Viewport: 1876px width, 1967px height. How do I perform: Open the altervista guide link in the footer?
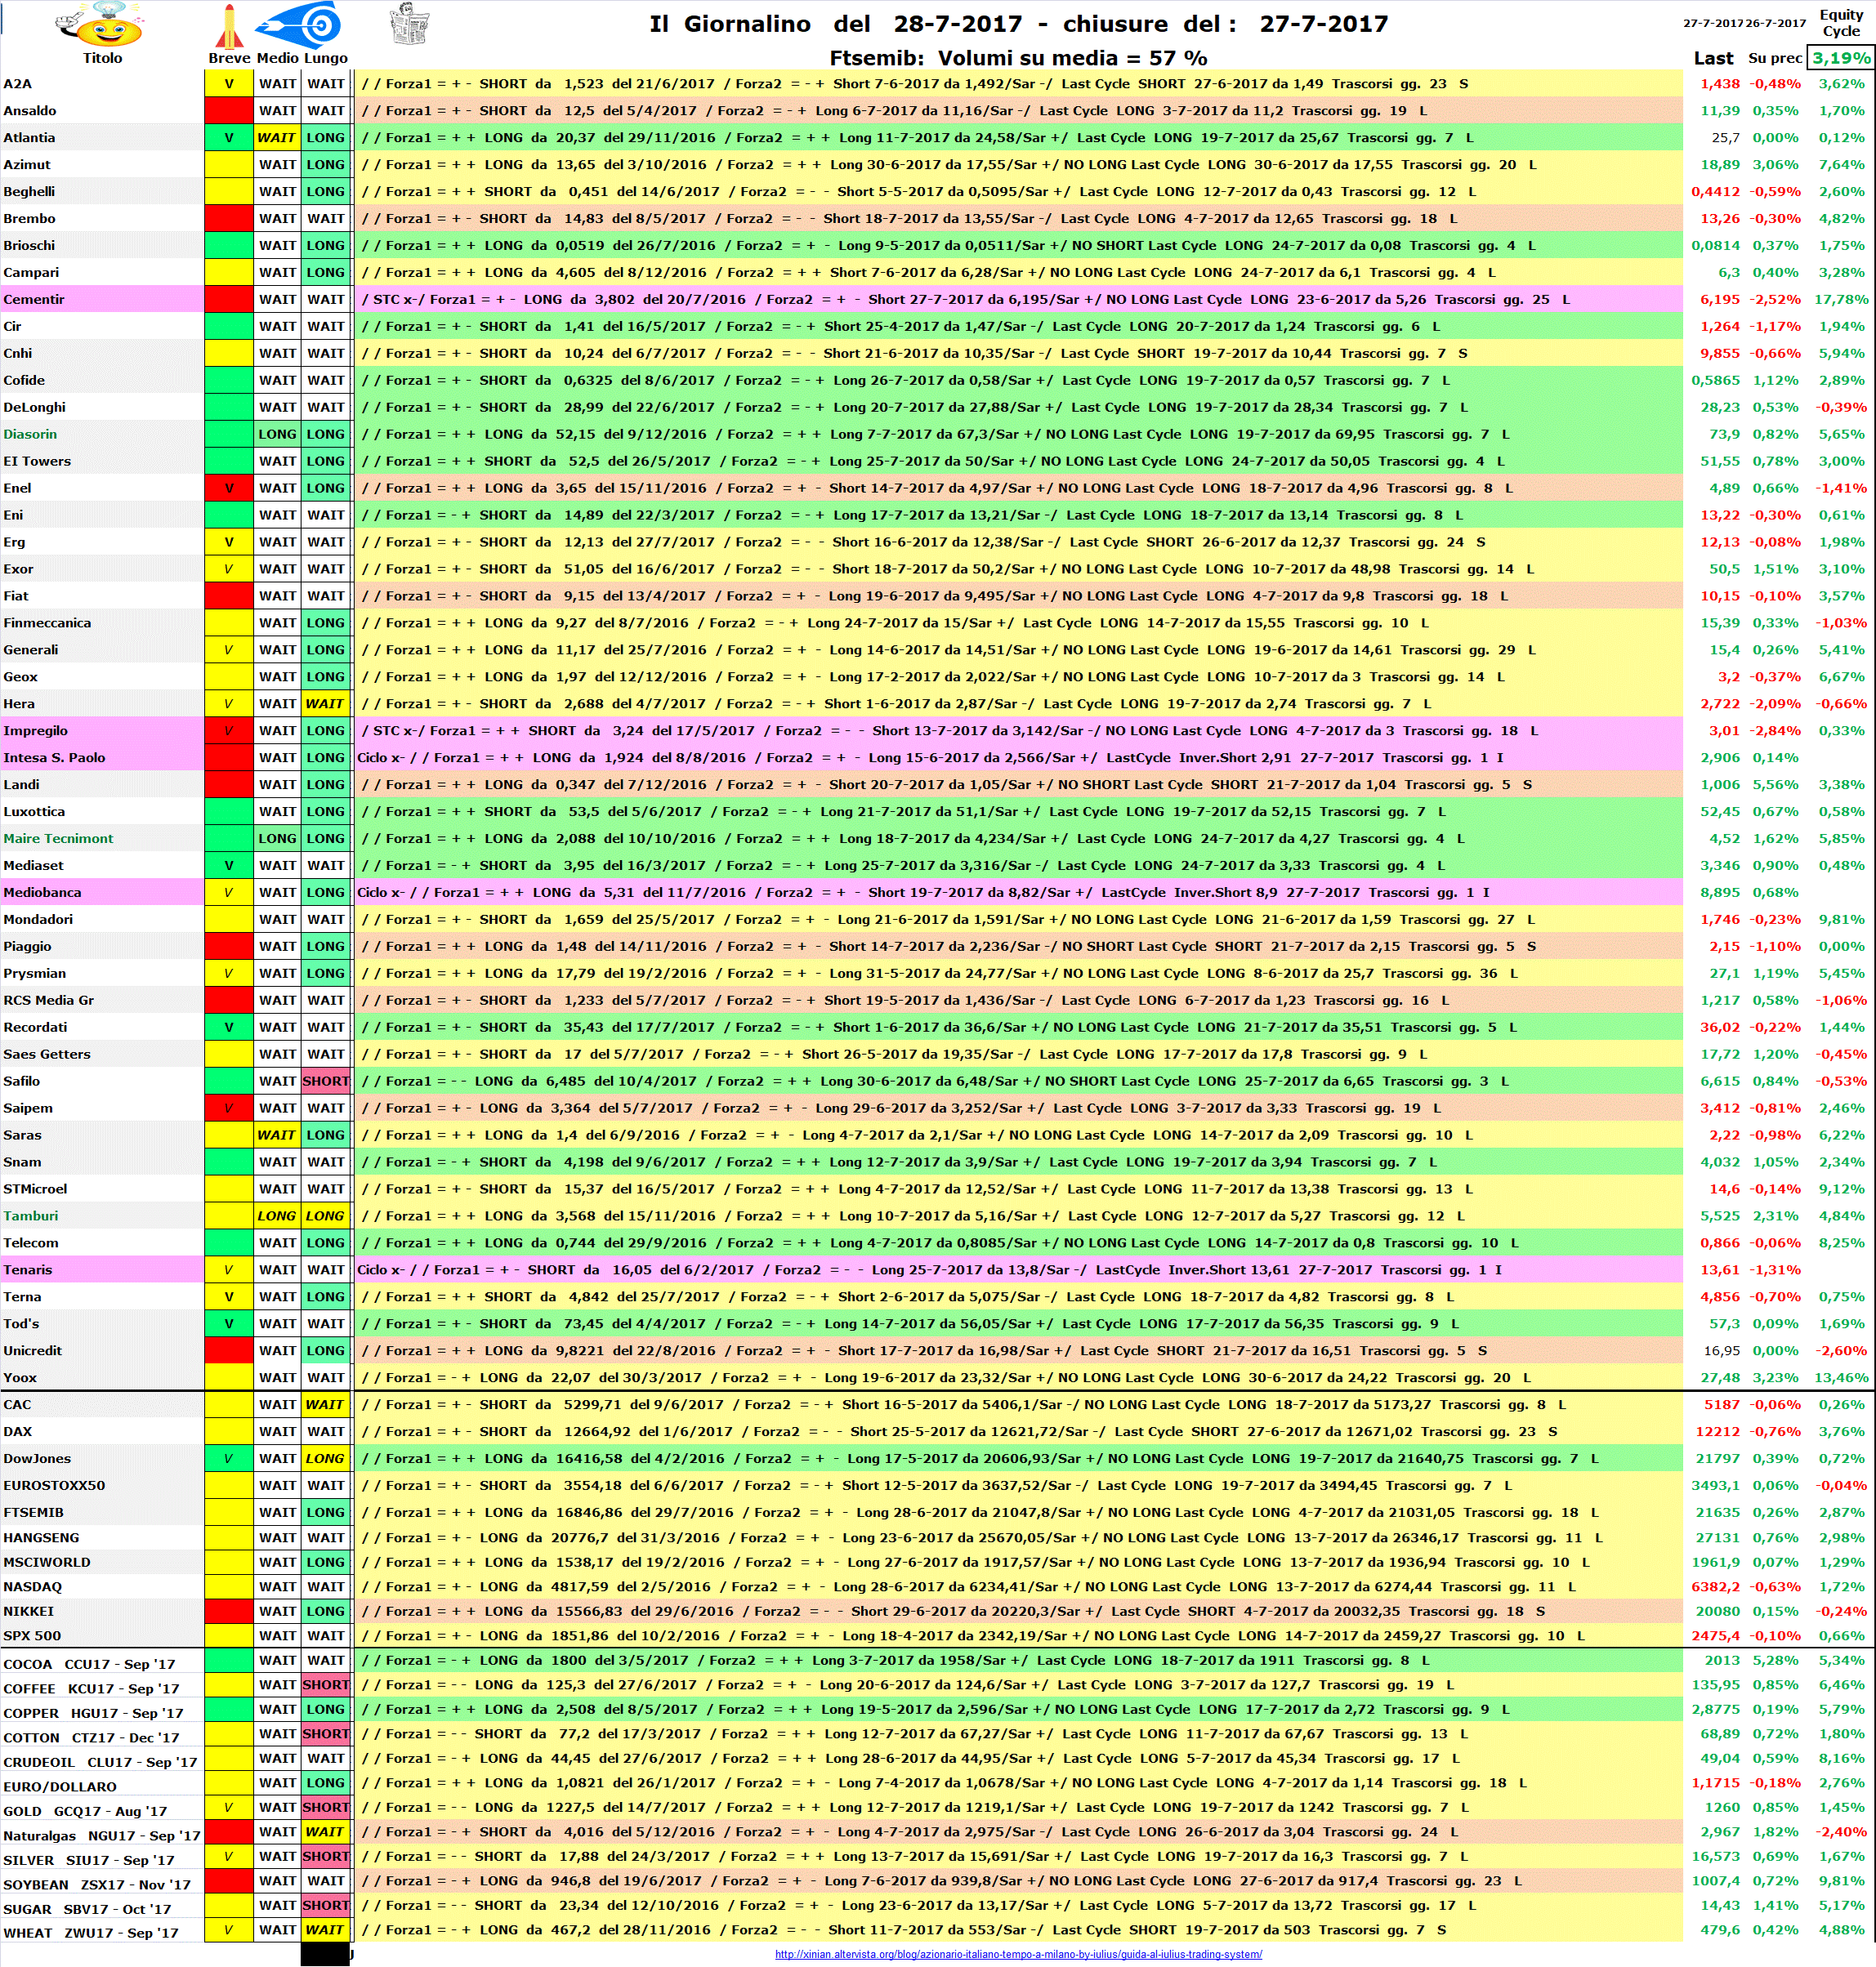tap(1018, 1954)
